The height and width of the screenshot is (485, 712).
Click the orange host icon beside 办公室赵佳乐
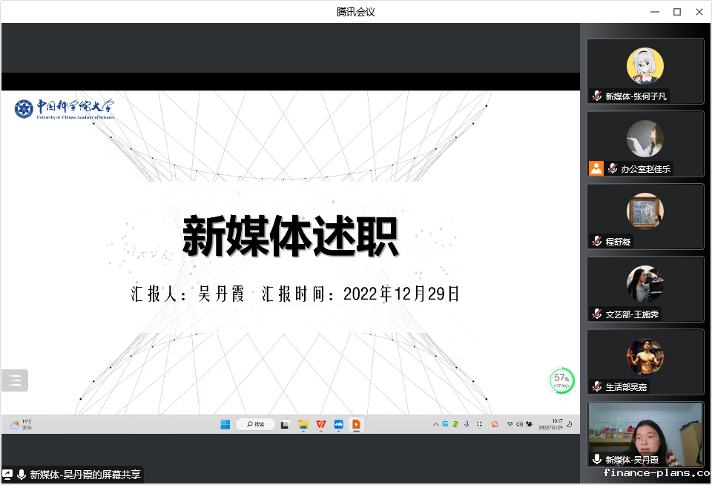coord(596,168)
